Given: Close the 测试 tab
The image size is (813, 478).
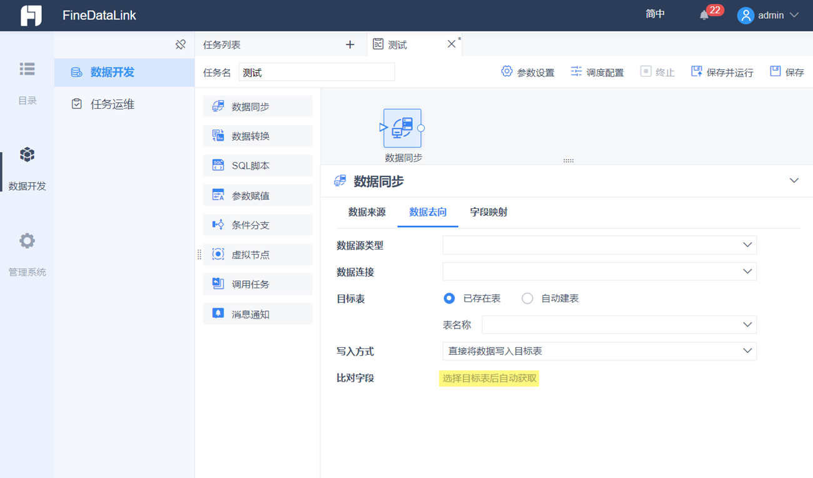Looking at the screenshot, I should click(x=451, y=44).
